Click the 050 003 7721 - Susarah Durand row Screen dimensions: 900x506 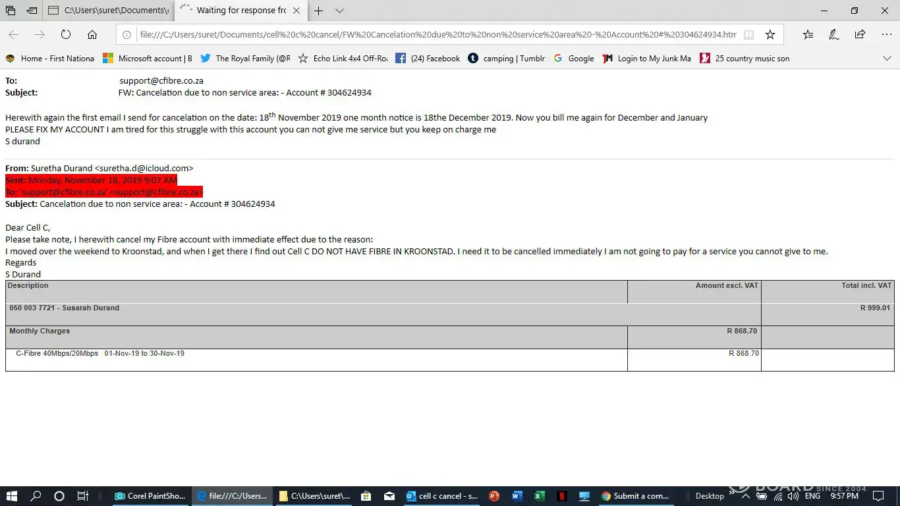[x=450, y=314]
